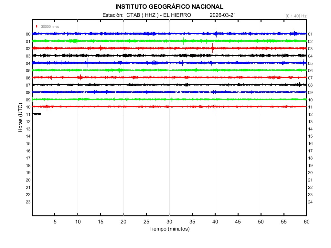
Task: Click the Tiempo (minutos) axis label
Action: click(169, 229)
